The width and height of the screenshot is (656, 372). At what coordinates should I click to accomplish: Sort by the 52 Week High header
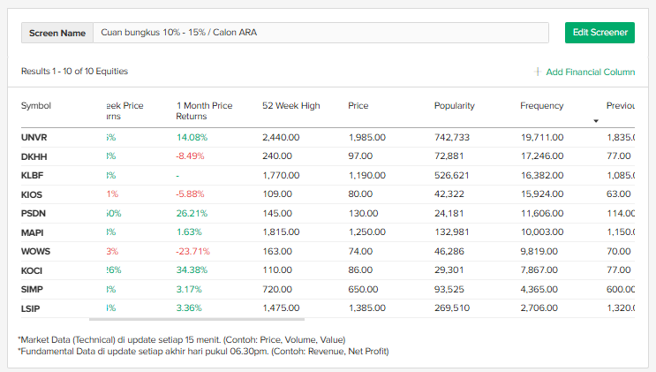(x=290, y=106)
